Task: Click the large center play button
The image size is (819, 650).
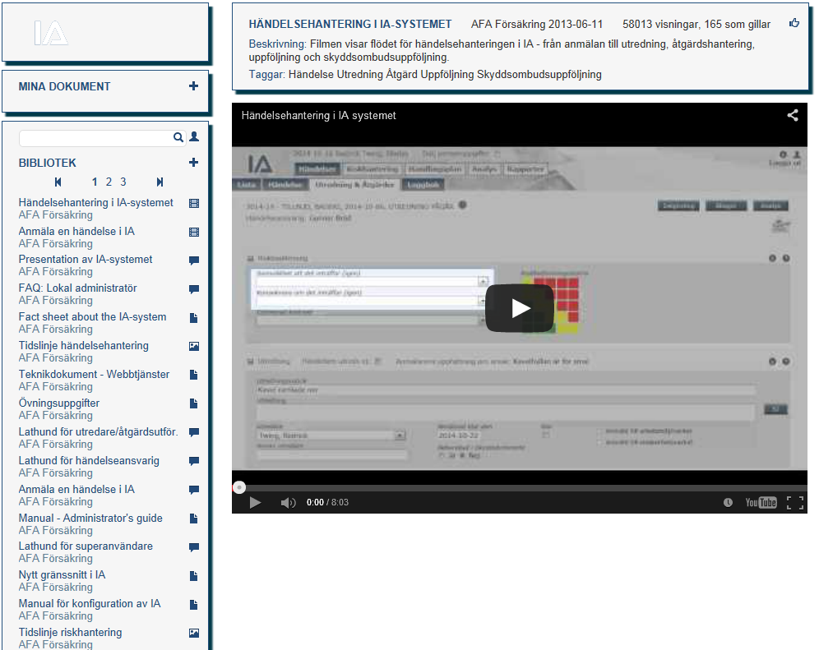Action: [520, 308]
